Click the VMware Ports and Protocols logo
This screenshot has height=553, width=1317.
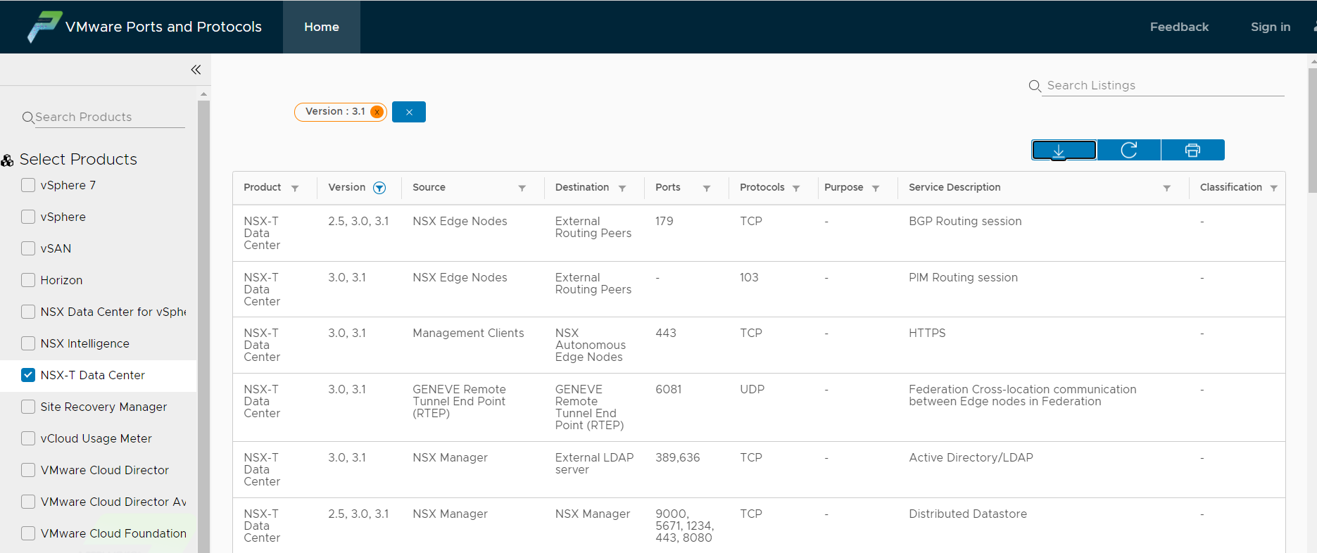45,27
